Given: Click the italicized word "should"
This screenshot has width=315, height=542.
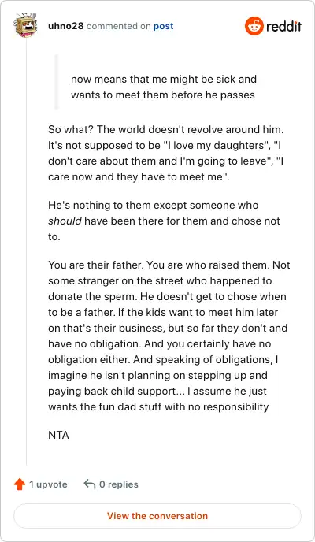Looking at the screenshot, I should (65, 221).
